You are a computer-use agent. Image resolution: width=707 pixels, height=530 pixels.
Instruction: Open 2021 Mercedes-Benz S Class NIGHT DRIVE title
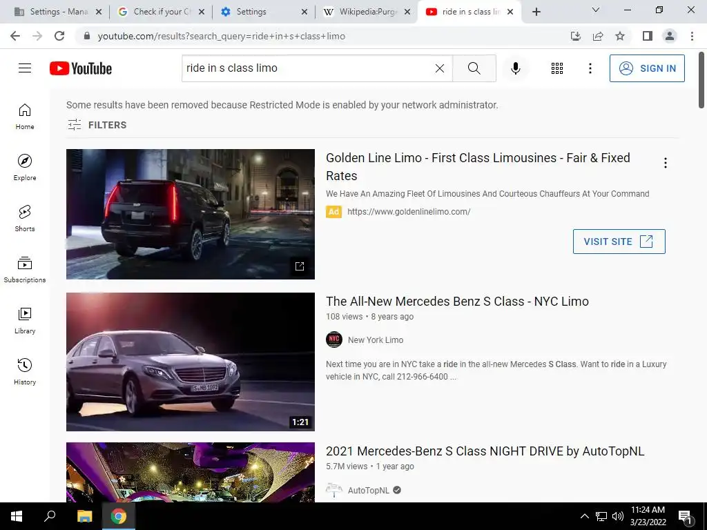485,451
